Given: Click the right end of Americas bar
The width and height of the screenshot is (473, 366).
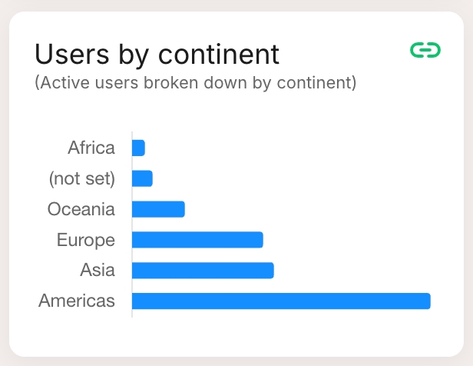Looking at the screenshot, I should pyautogui.click(x=428, y=301).
